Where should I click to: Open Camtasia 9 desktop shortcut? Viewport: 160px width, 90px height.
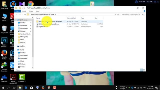[22, 78]
